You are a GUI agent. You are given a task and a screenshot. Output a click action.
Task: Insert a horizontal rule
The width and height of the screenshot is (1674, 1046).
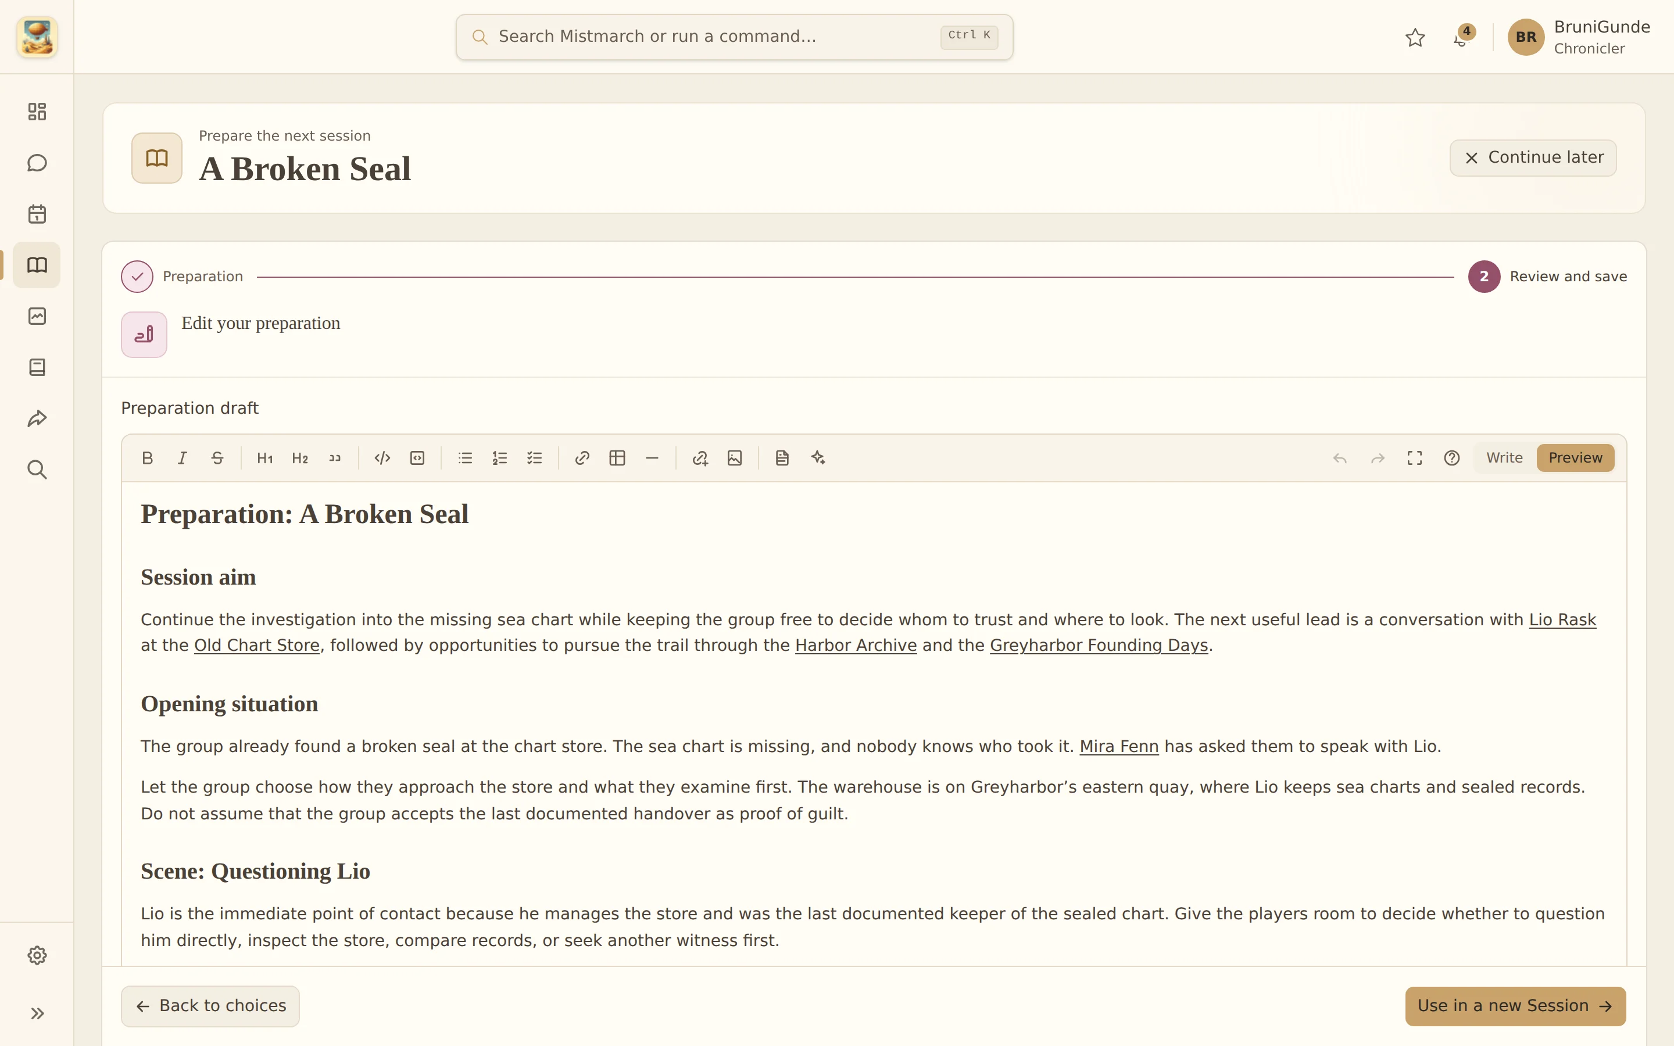652,458
